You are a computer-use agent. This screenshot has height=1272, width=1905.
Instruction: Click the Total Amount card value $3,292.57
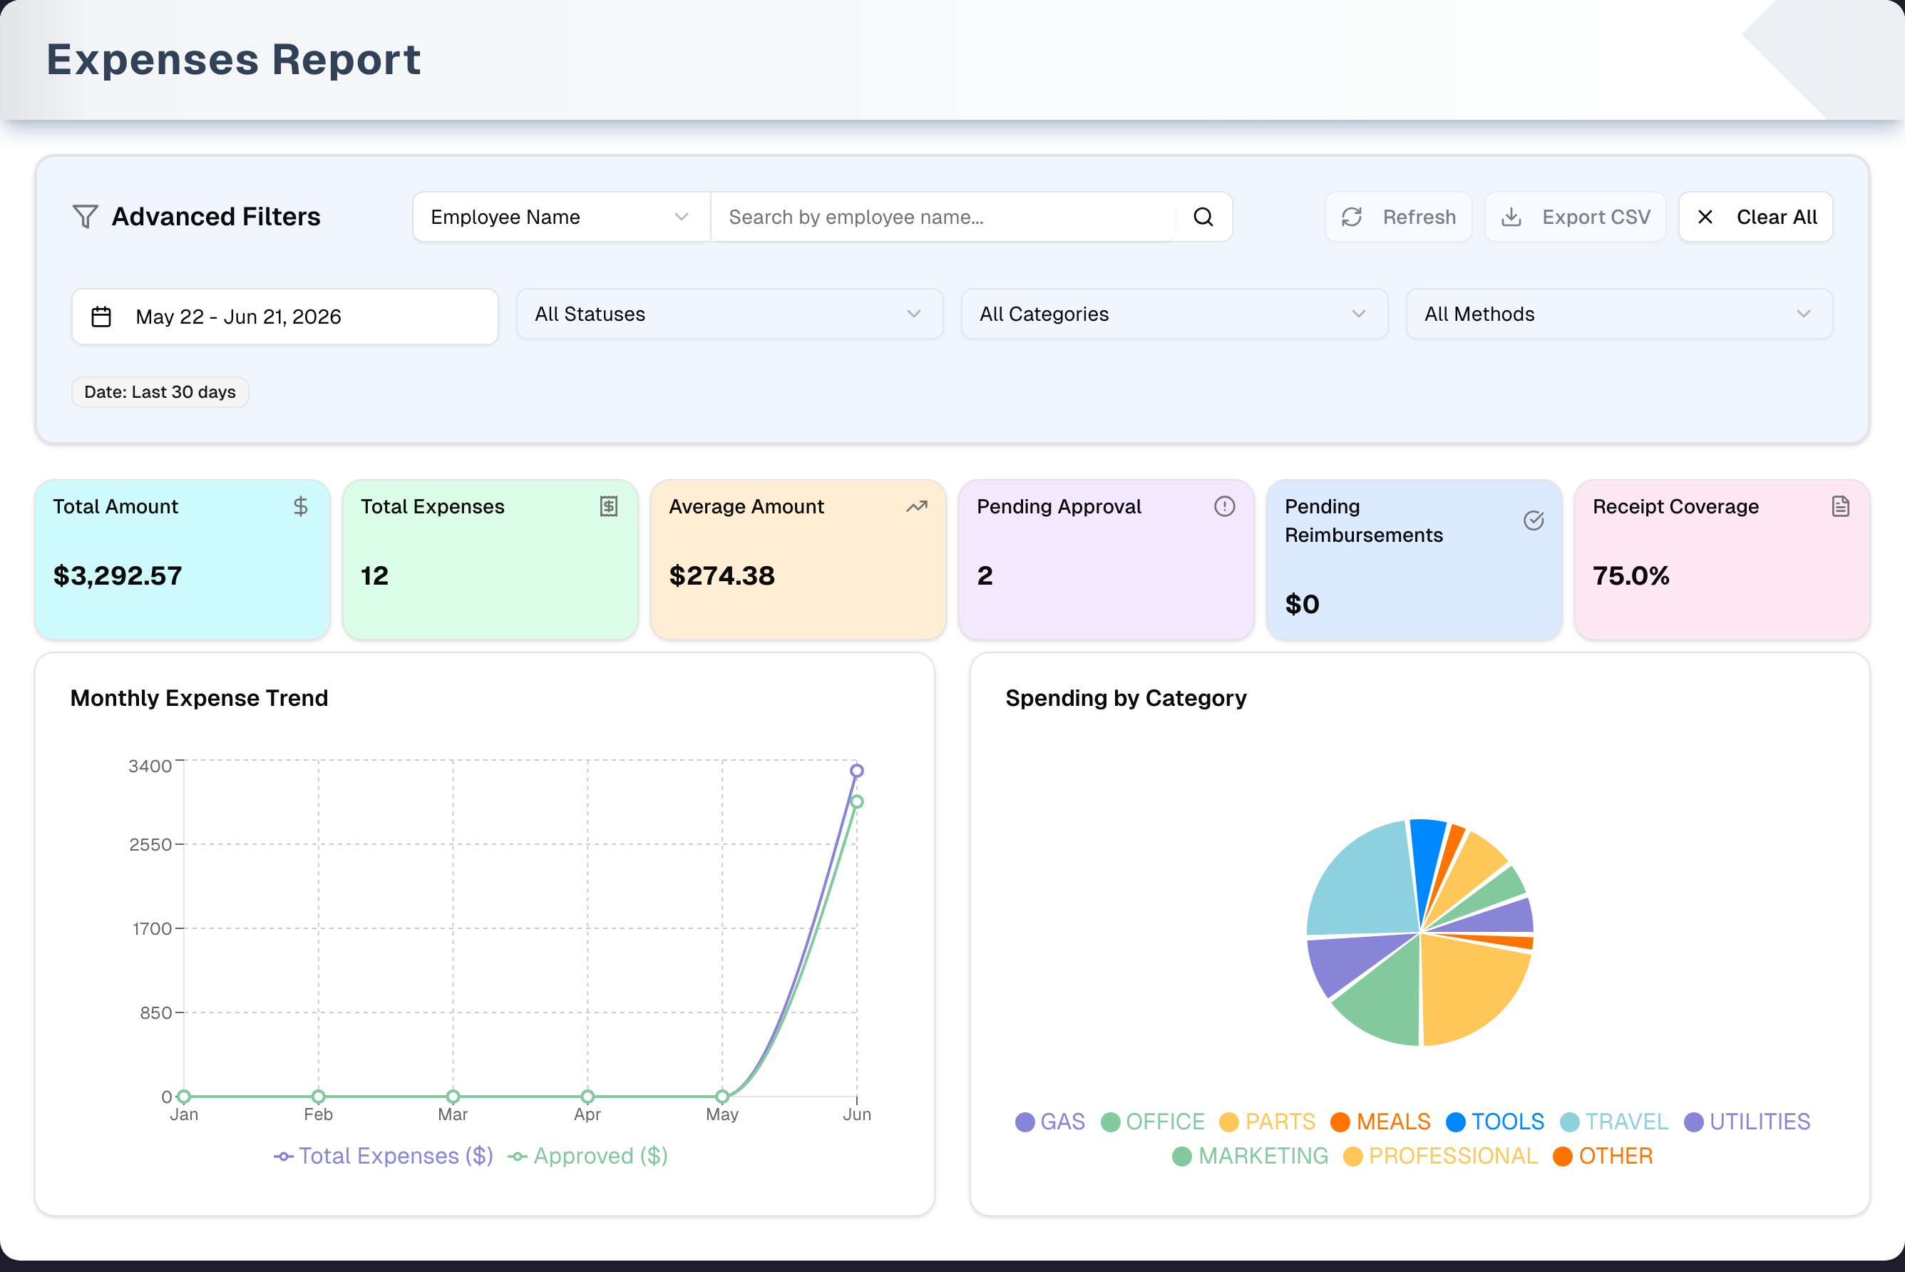[118, 576]
